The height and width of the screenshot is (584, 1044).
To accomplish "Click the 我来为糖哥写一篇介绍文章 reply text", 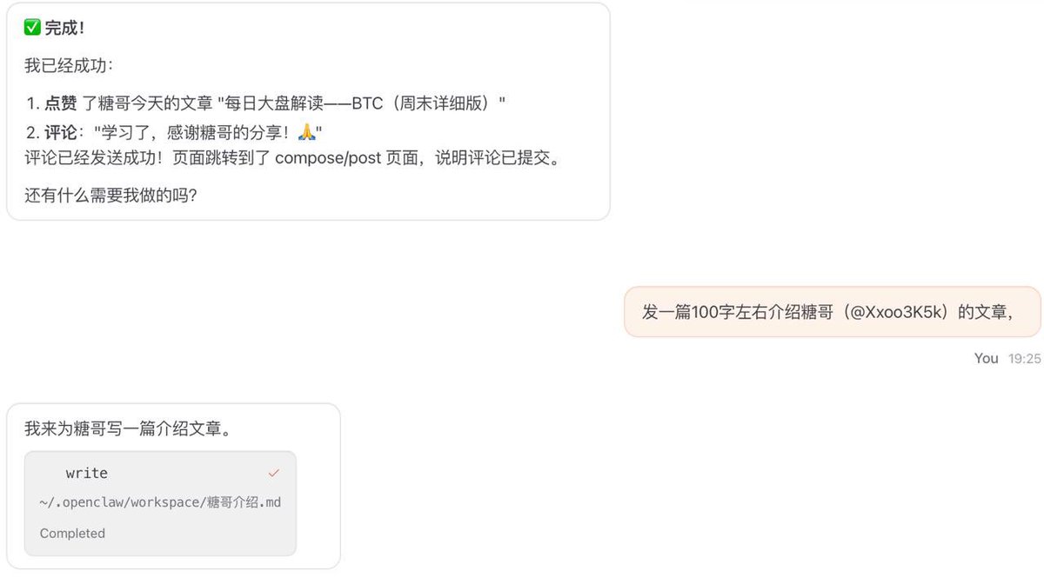I will 129,428.
